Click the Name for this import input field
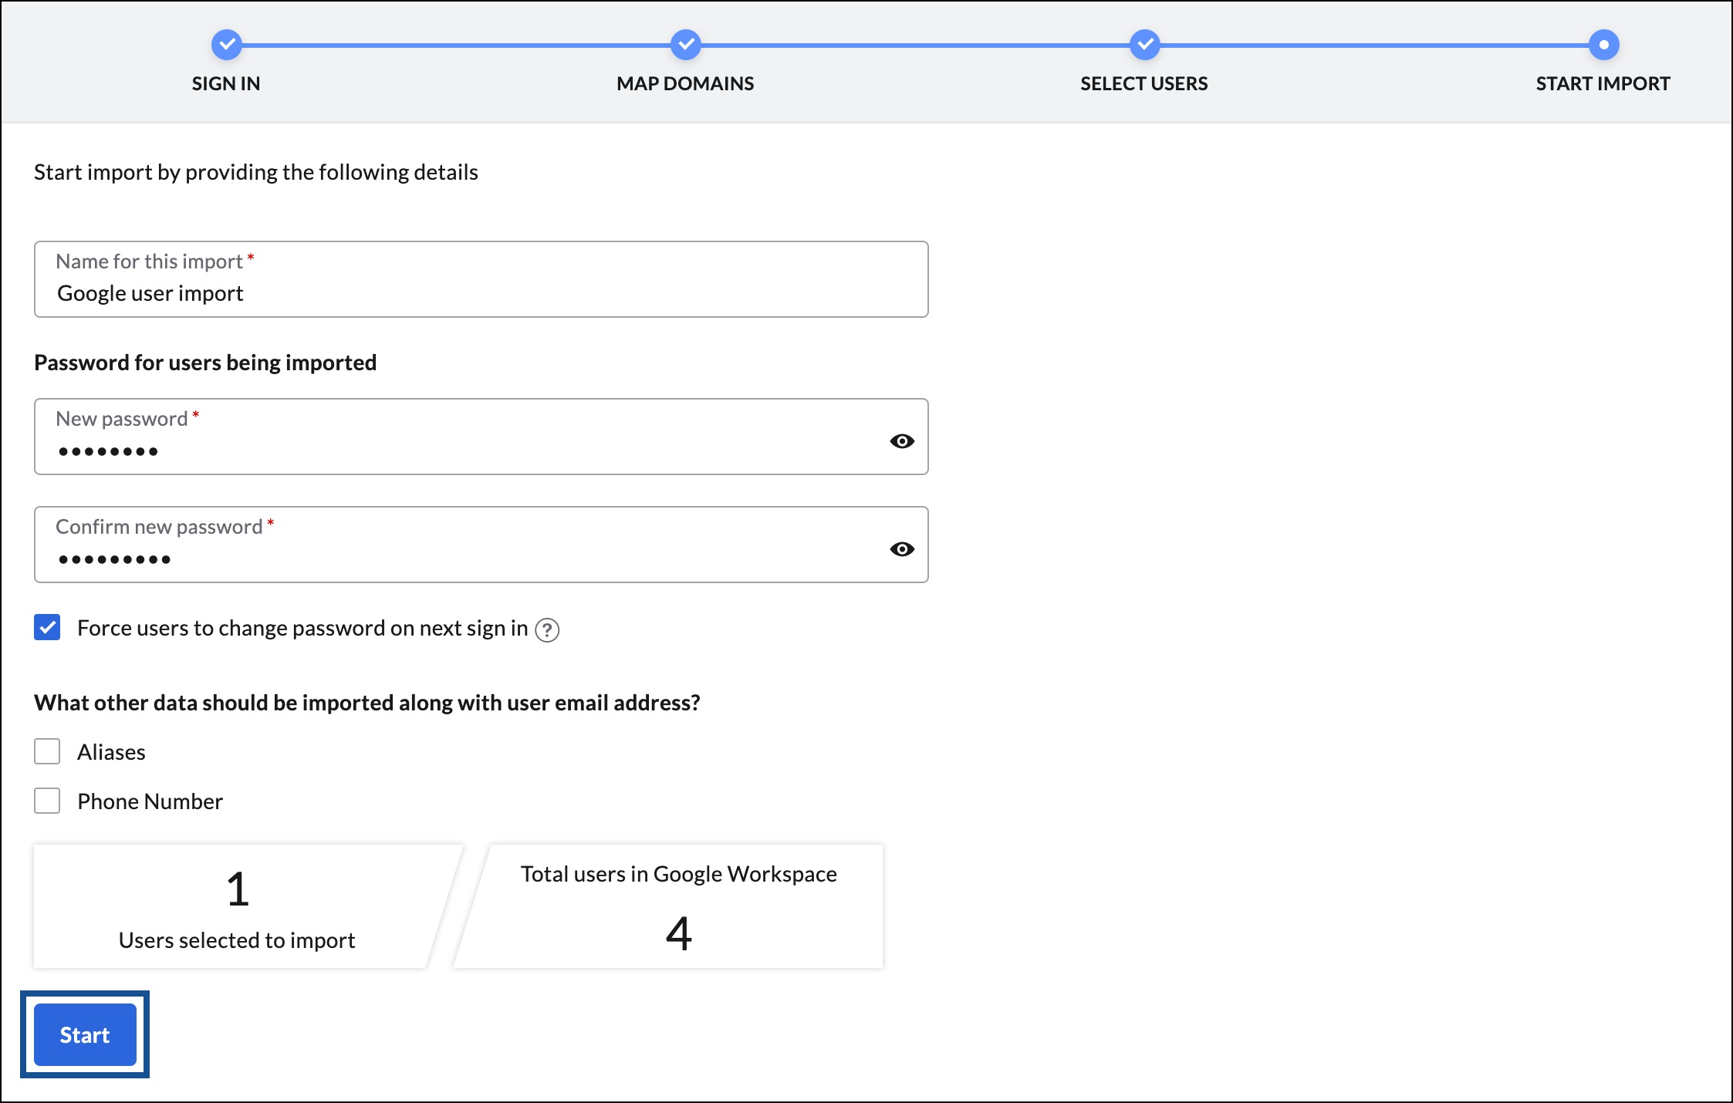 tap(484, 286)
